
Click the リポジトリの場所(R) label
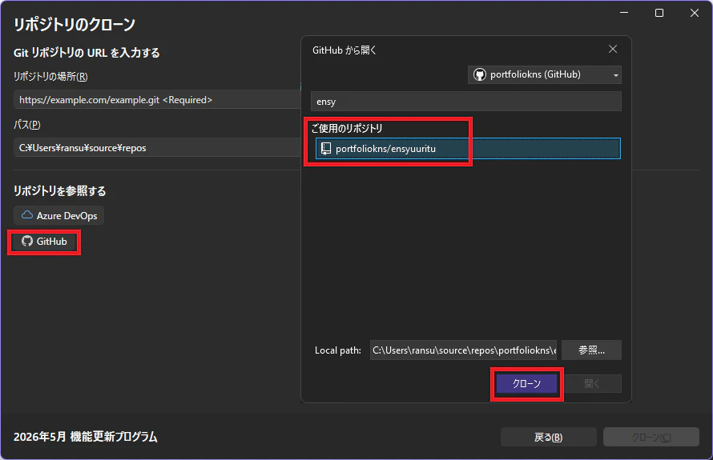pos(50,76)
